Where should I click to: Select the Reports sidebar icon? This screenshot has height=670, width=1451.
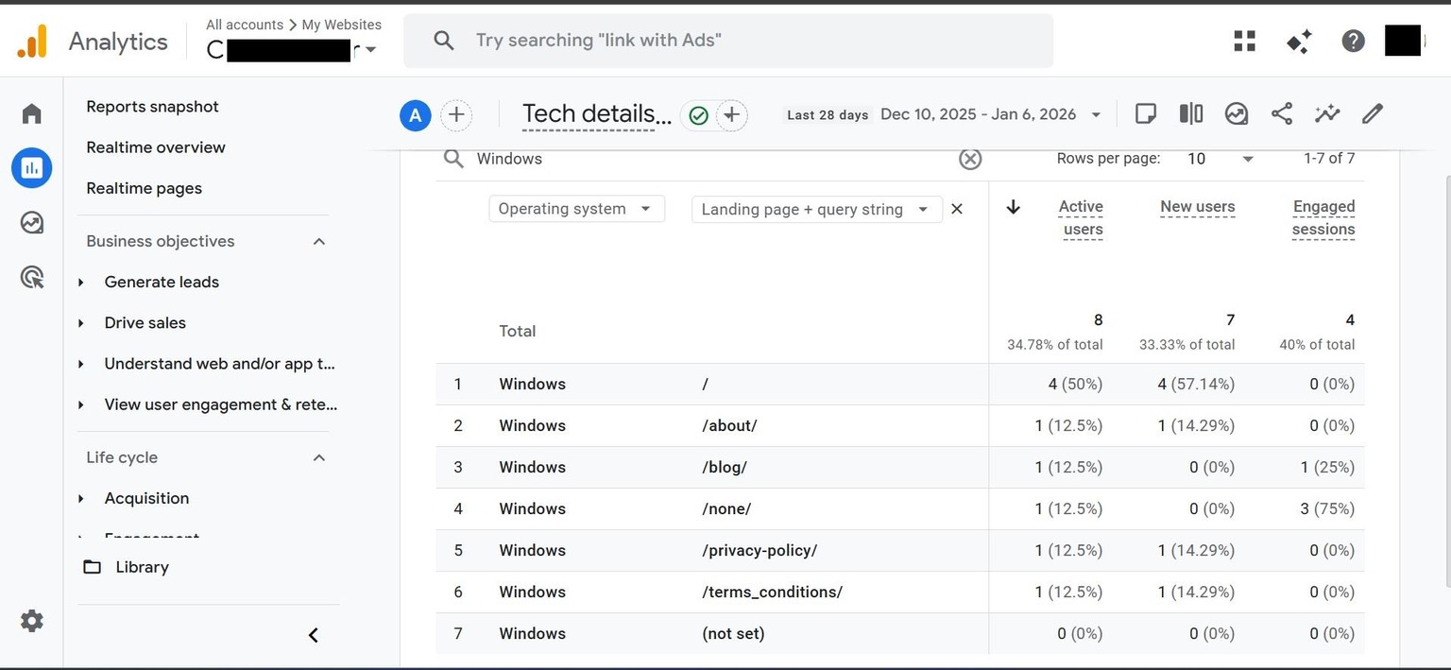pos(32,168)
